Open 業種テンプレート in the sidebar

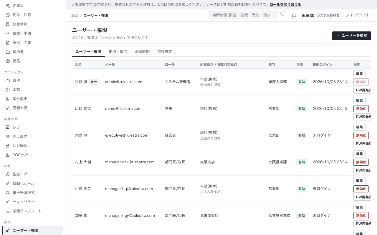33,211
